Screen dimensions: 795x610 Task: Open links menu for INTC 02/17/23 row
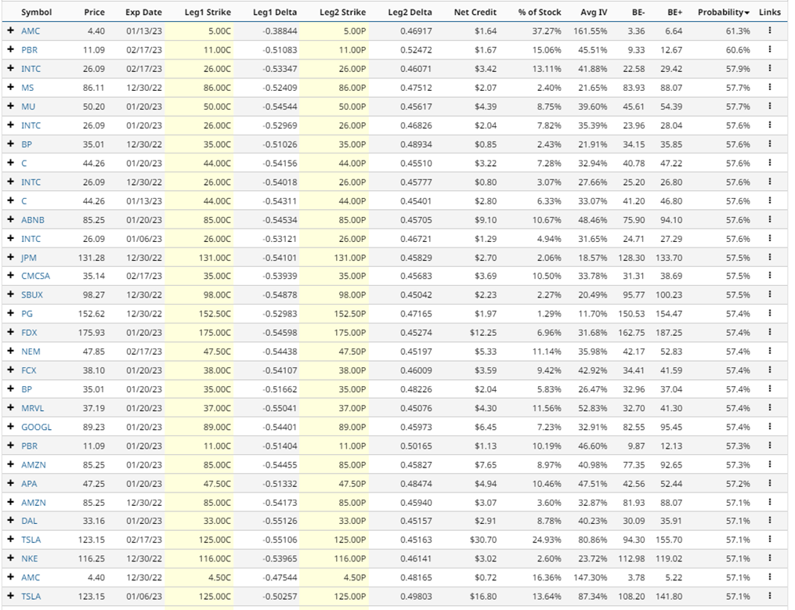click(770, 68)
